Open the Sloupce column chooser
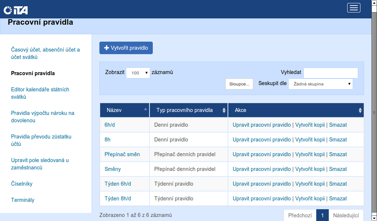Viewport: 377px width, 221px height. click(239, 84)
